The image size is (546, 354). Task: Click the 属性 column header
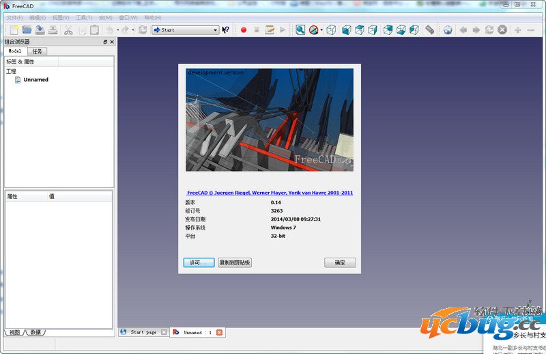[x=27, y=196]
